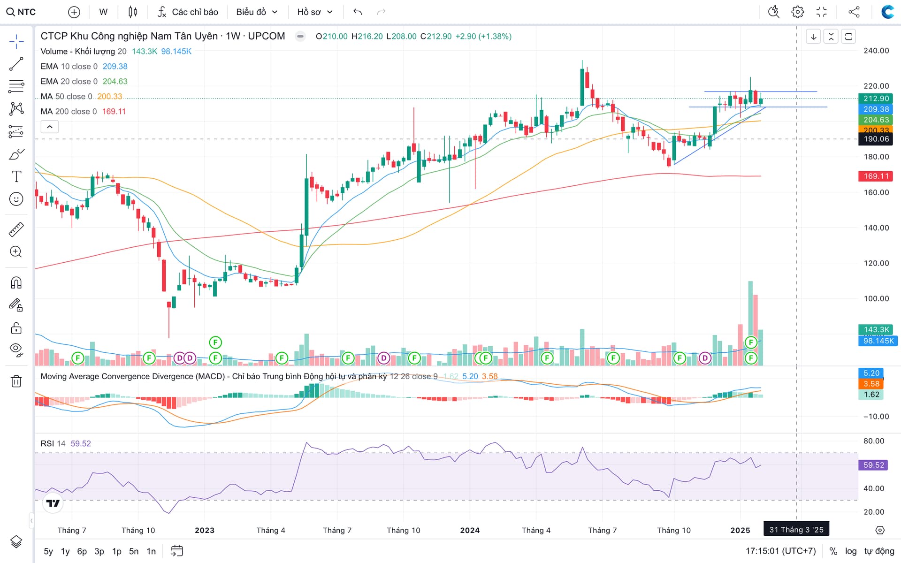
Task: Open Các chỉ báo indicators menu
Action: click(188, 12)
